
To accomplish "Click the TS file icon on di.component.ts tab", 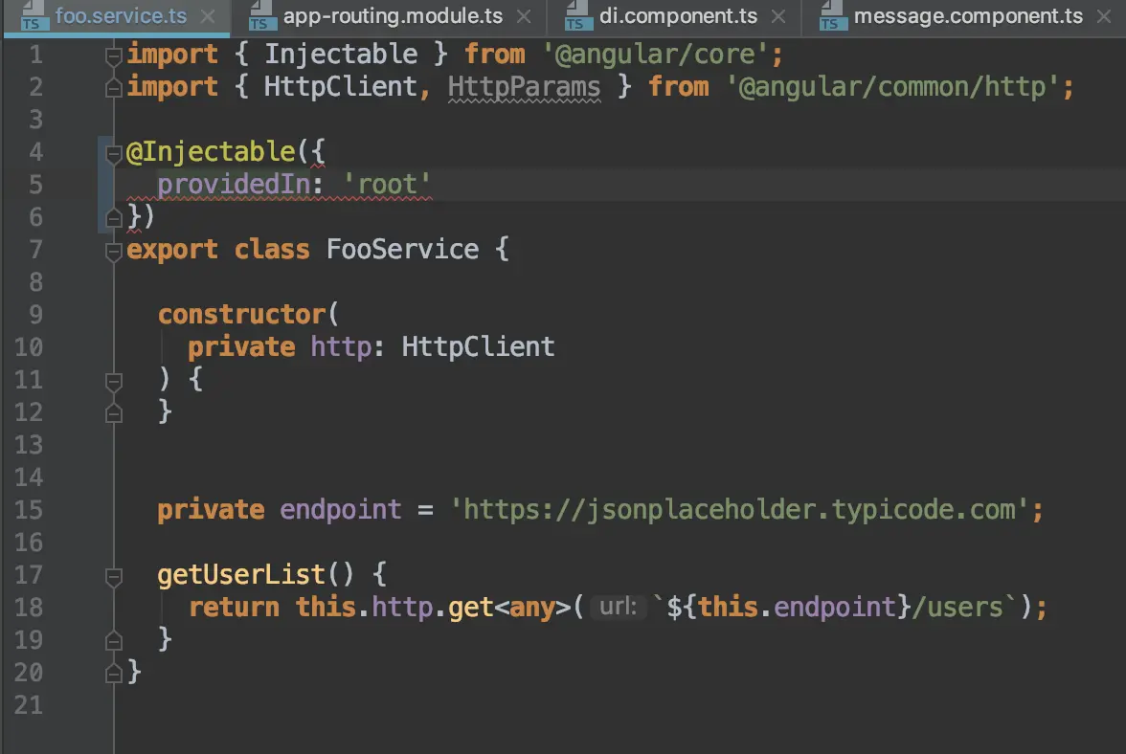I will pos(578,15).
